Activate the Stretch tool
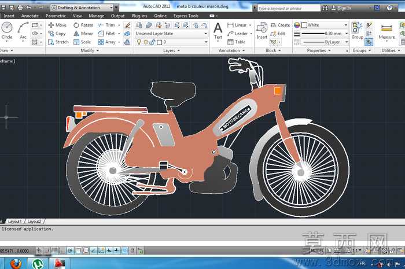The height and width of the screenshot is (269, 405). pyautogui.click(x=58, y=42)
